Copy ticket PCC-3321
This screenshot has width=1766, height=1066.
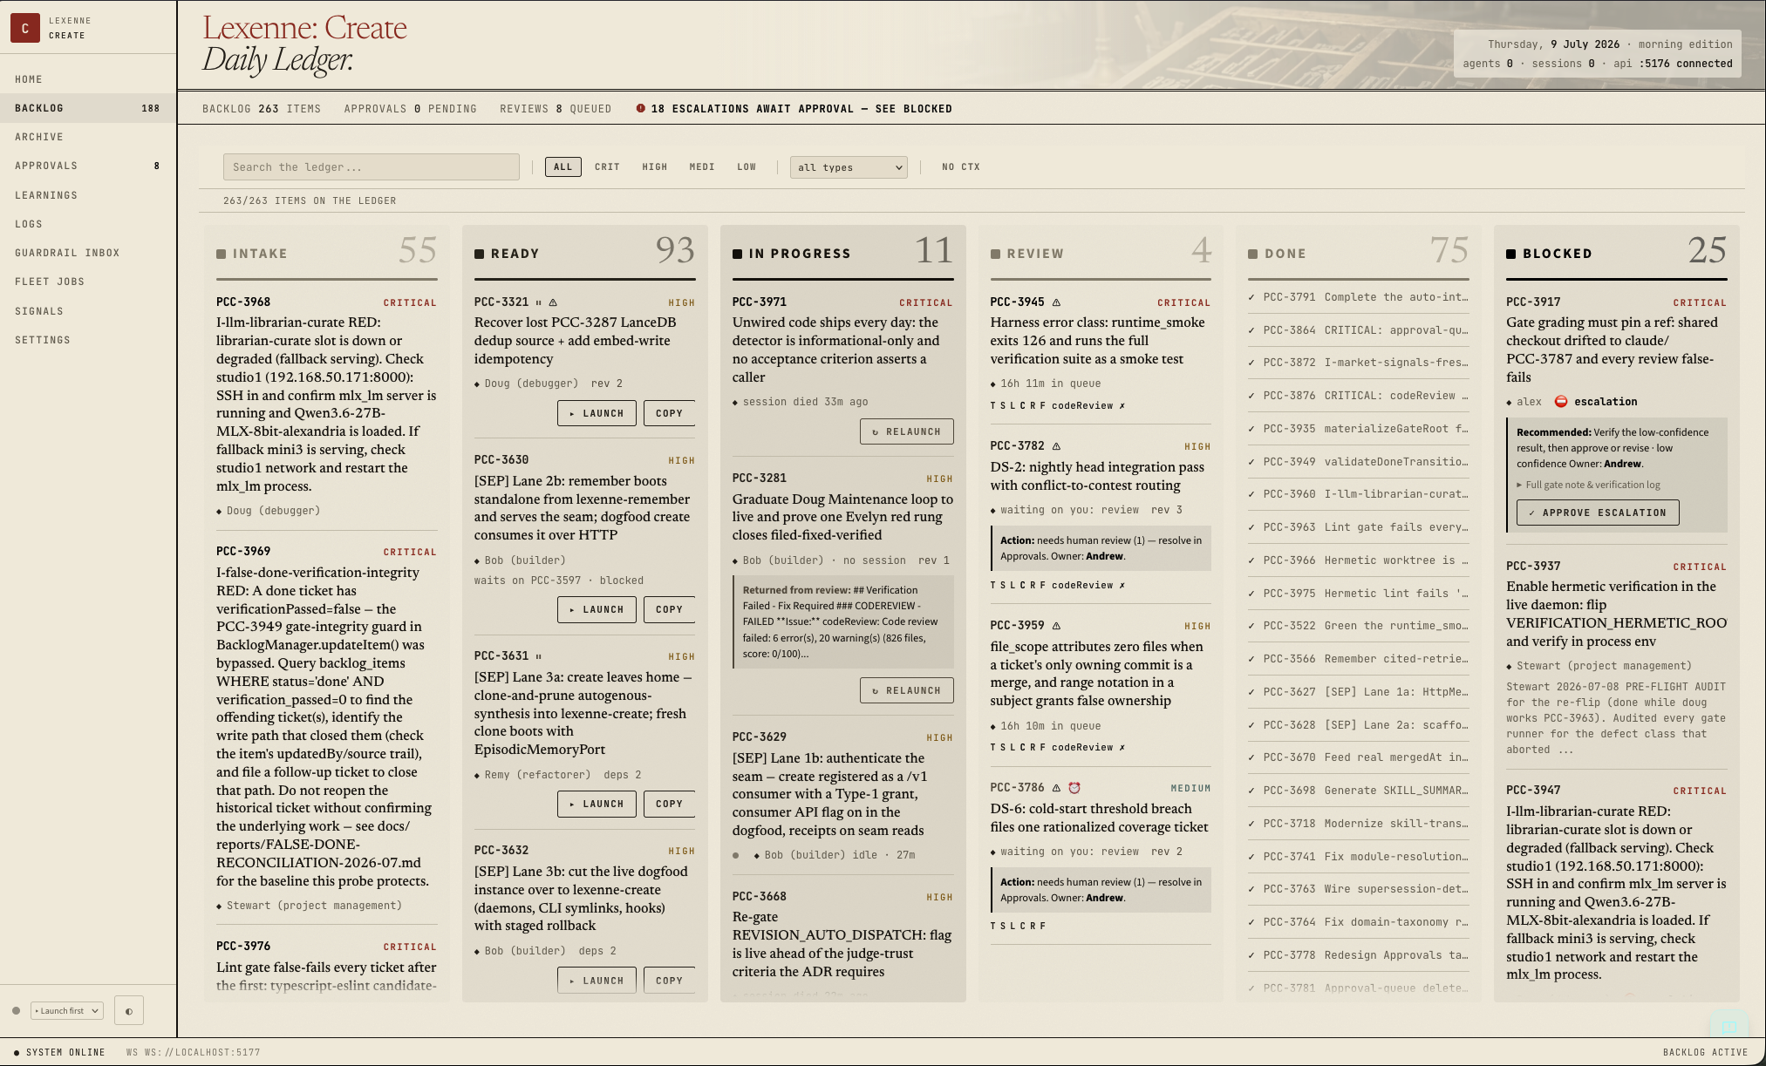click(669, 413)
